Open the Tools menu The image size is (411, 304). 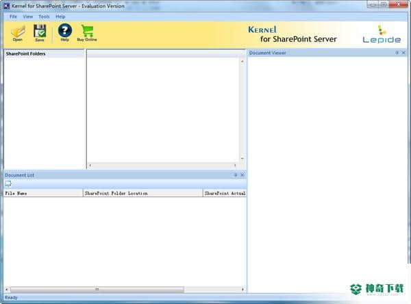coord(44,16)
